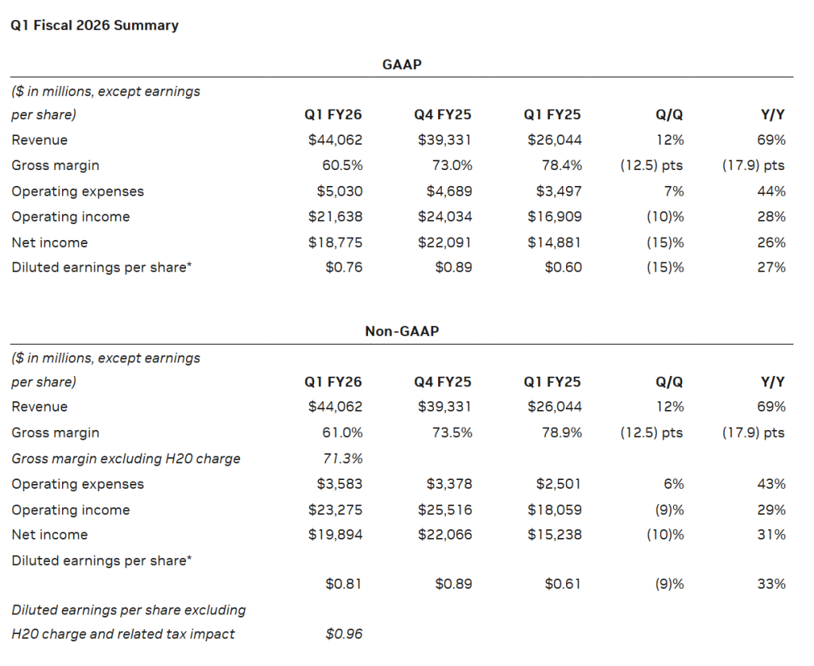814x666 pixels.
Task: Click 'Gross margin excluding H20 charge' row label
Action: point(126,459)
